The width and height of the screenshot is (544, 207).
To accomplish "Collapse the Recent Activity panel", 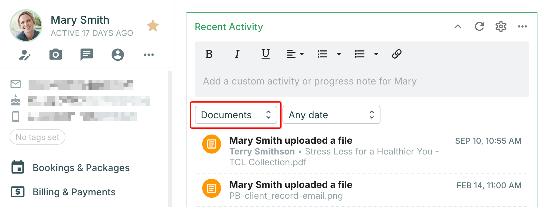I will pos(458,27).
